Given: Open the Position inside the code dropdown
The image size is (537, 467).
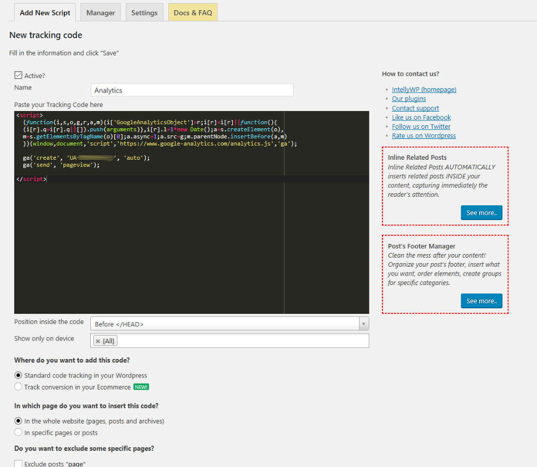Looking at the screenshot, I should tap(230, 323).
